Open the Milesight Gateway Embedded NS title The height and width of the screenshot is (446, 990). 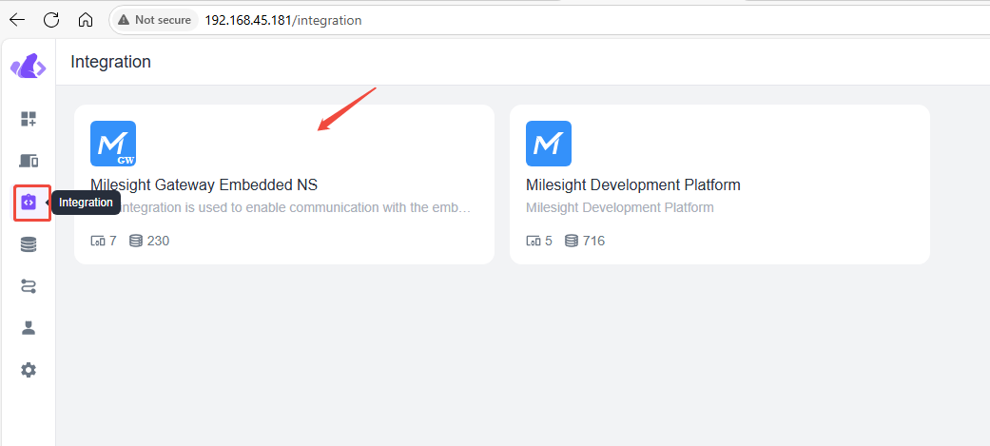coord(204,185)
